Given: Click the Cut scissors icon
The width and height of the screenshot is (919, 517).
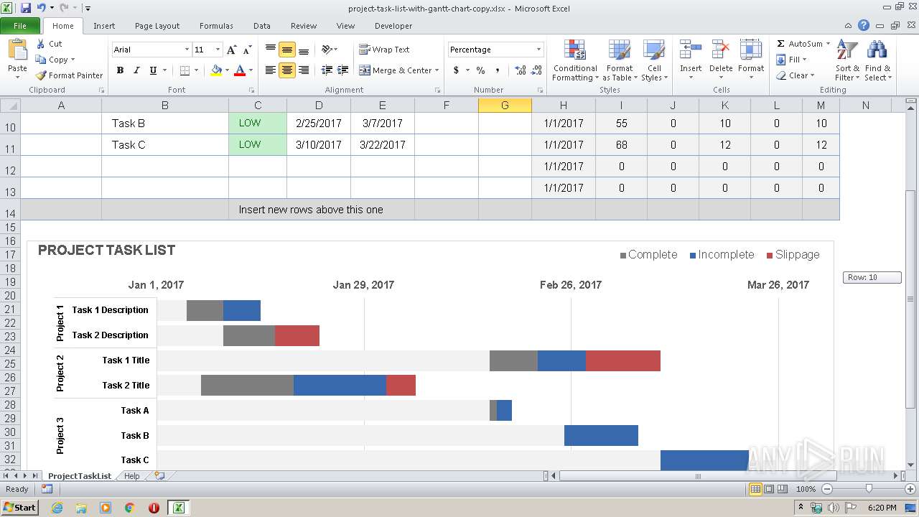Looking at the screenshot, I should pyautogui.click(x=41, y=44).
